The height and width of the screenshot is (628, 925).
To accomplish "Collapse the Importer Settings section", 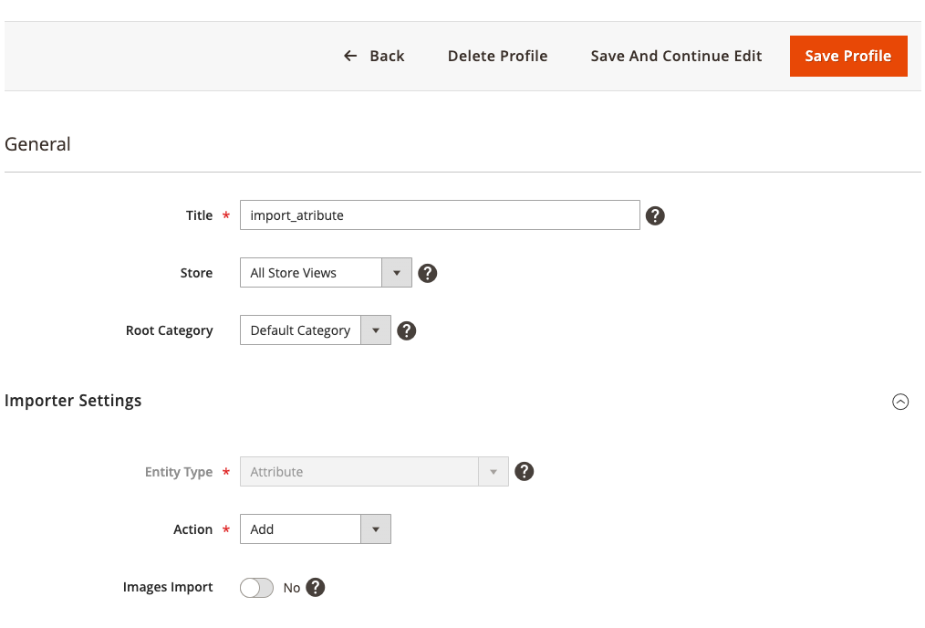I will point(900,402).
